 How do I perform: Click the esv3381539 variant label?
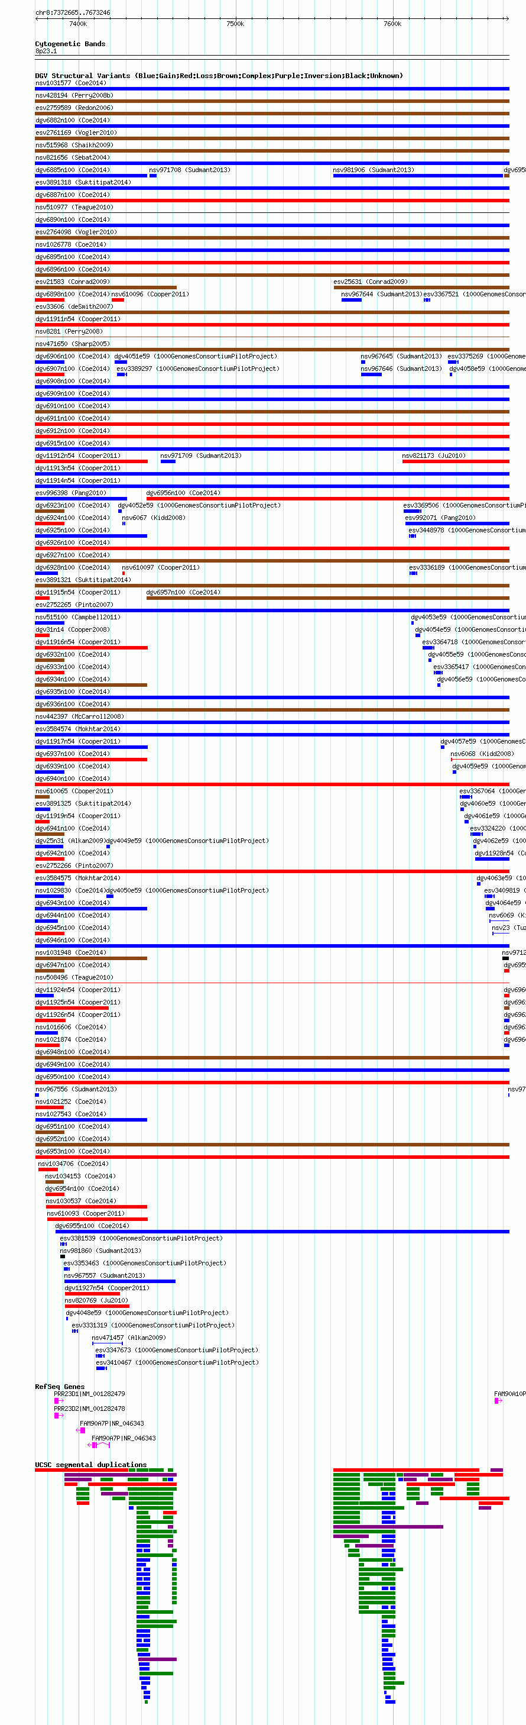pyautogui.click(x=141, y=1239)
